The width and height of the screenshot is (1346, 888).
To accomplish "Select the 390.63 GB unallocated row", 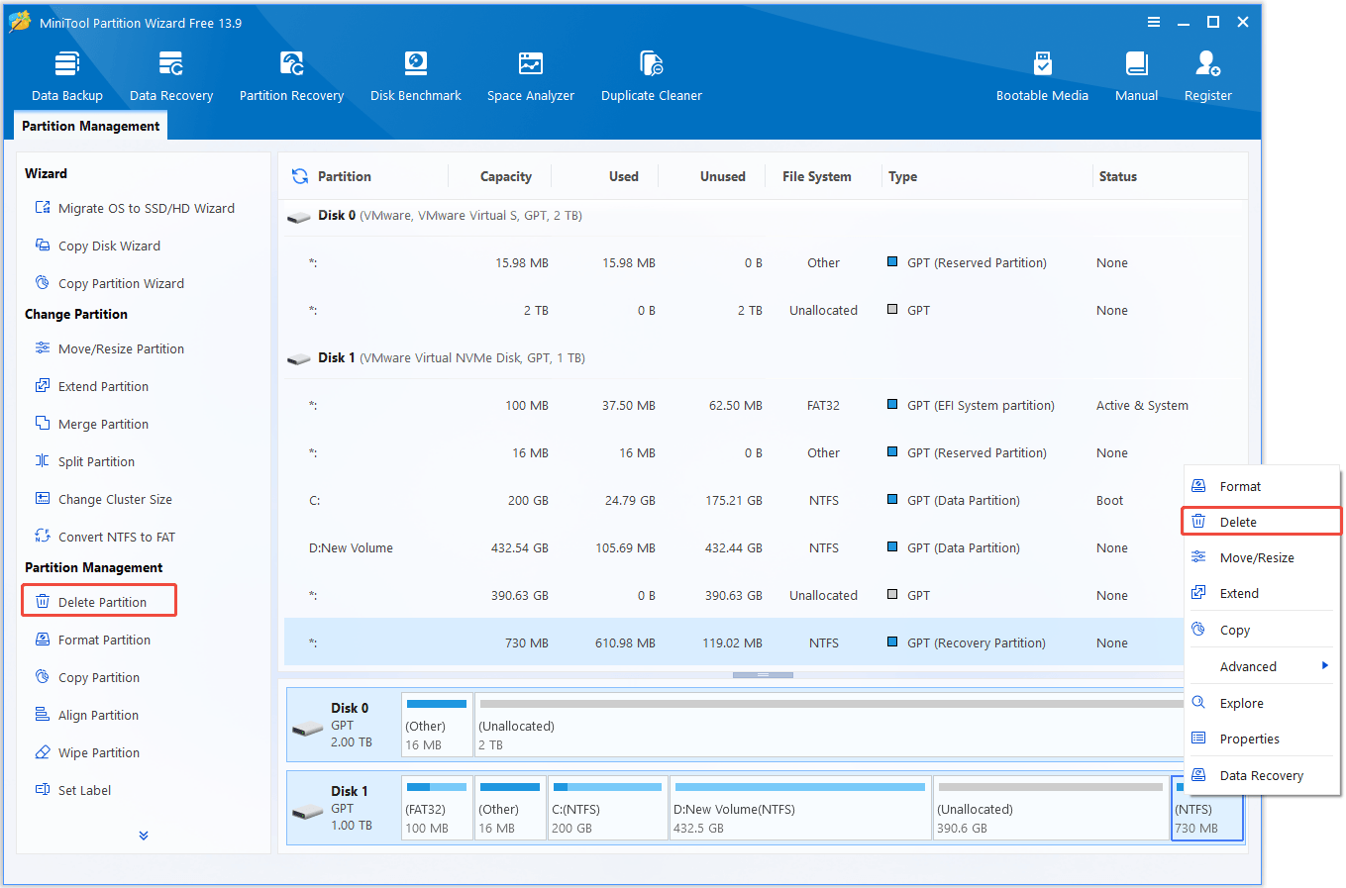I will pyautogui.click(x=734, y=595).
